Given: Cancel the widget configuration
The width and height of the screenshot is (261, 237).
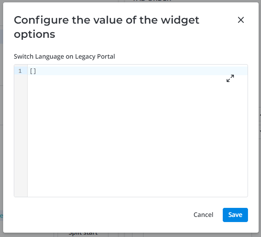Looking at the screenshot, I should tap(203, 215).
